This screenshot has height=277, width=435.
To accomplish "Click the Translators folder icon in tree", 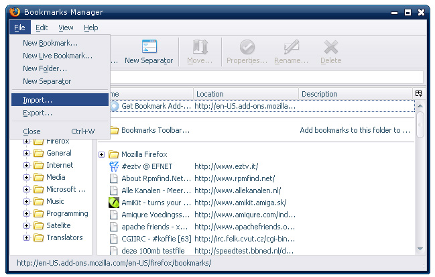I will click(39, 237).
